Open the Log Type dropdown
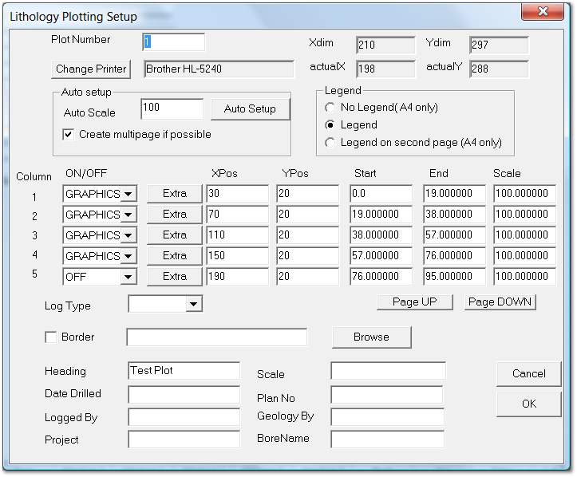Screen dimensions: 577x477 click(193, 304)
